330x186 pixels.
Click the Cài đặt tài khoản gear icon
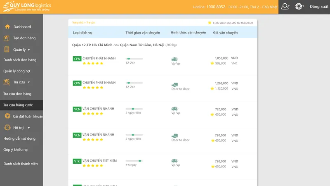point(7,116)
